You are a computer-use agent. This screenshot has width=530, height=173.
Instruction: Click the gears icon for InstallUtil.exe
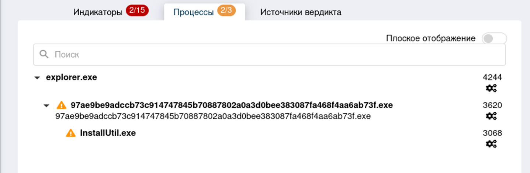[x=491, y=144]
